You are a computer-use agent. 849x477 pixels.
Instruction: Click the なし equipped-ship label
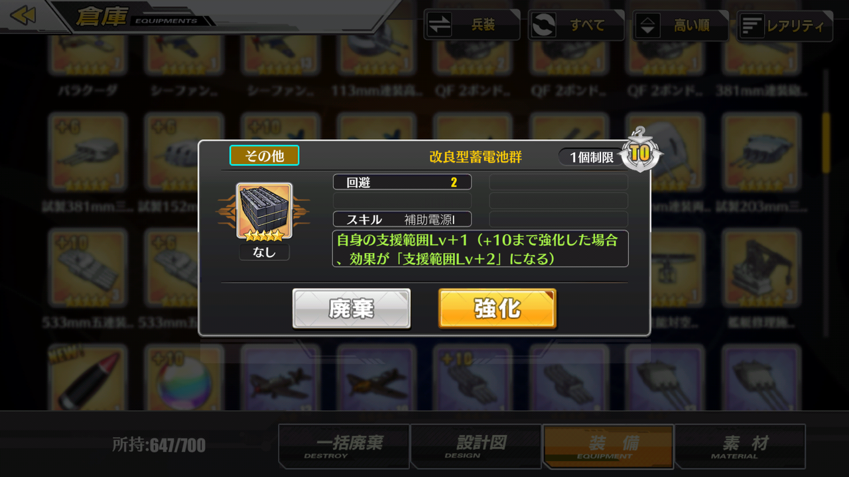264,252
